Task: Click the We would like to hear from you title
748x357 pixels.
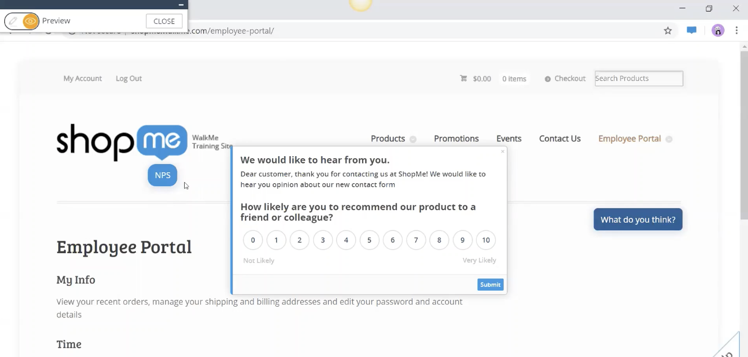Action: pos(315,160)
